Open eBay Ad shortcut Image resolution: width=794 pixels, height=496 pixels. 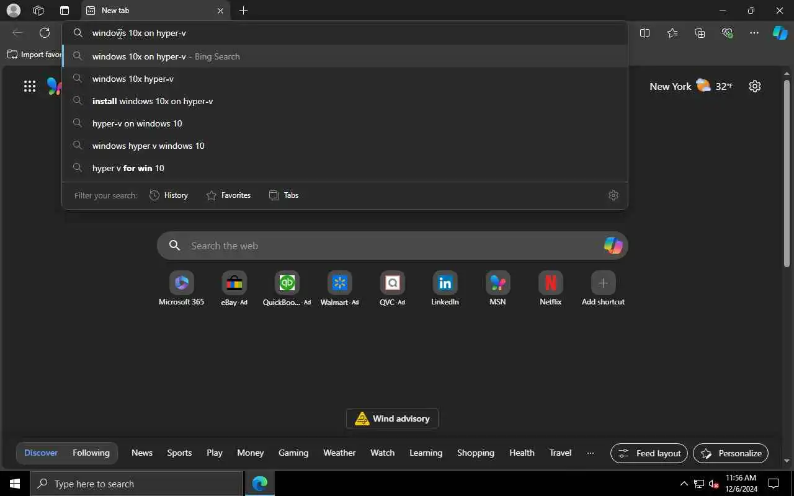(234, 289)
